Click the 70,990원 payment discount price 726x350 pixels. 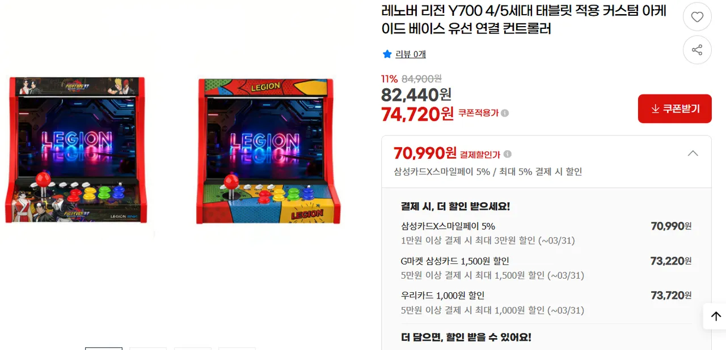coord(425,153)
